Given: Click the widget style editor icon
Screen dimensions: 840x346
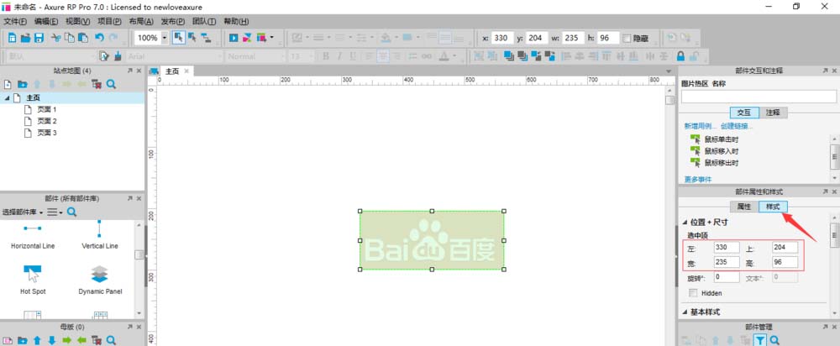Looking at the screenshot, I should tap(104, 56).
